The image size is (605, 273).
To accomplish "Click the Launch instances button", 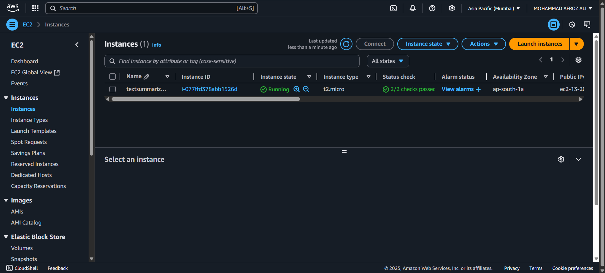I will coord(539,44).
